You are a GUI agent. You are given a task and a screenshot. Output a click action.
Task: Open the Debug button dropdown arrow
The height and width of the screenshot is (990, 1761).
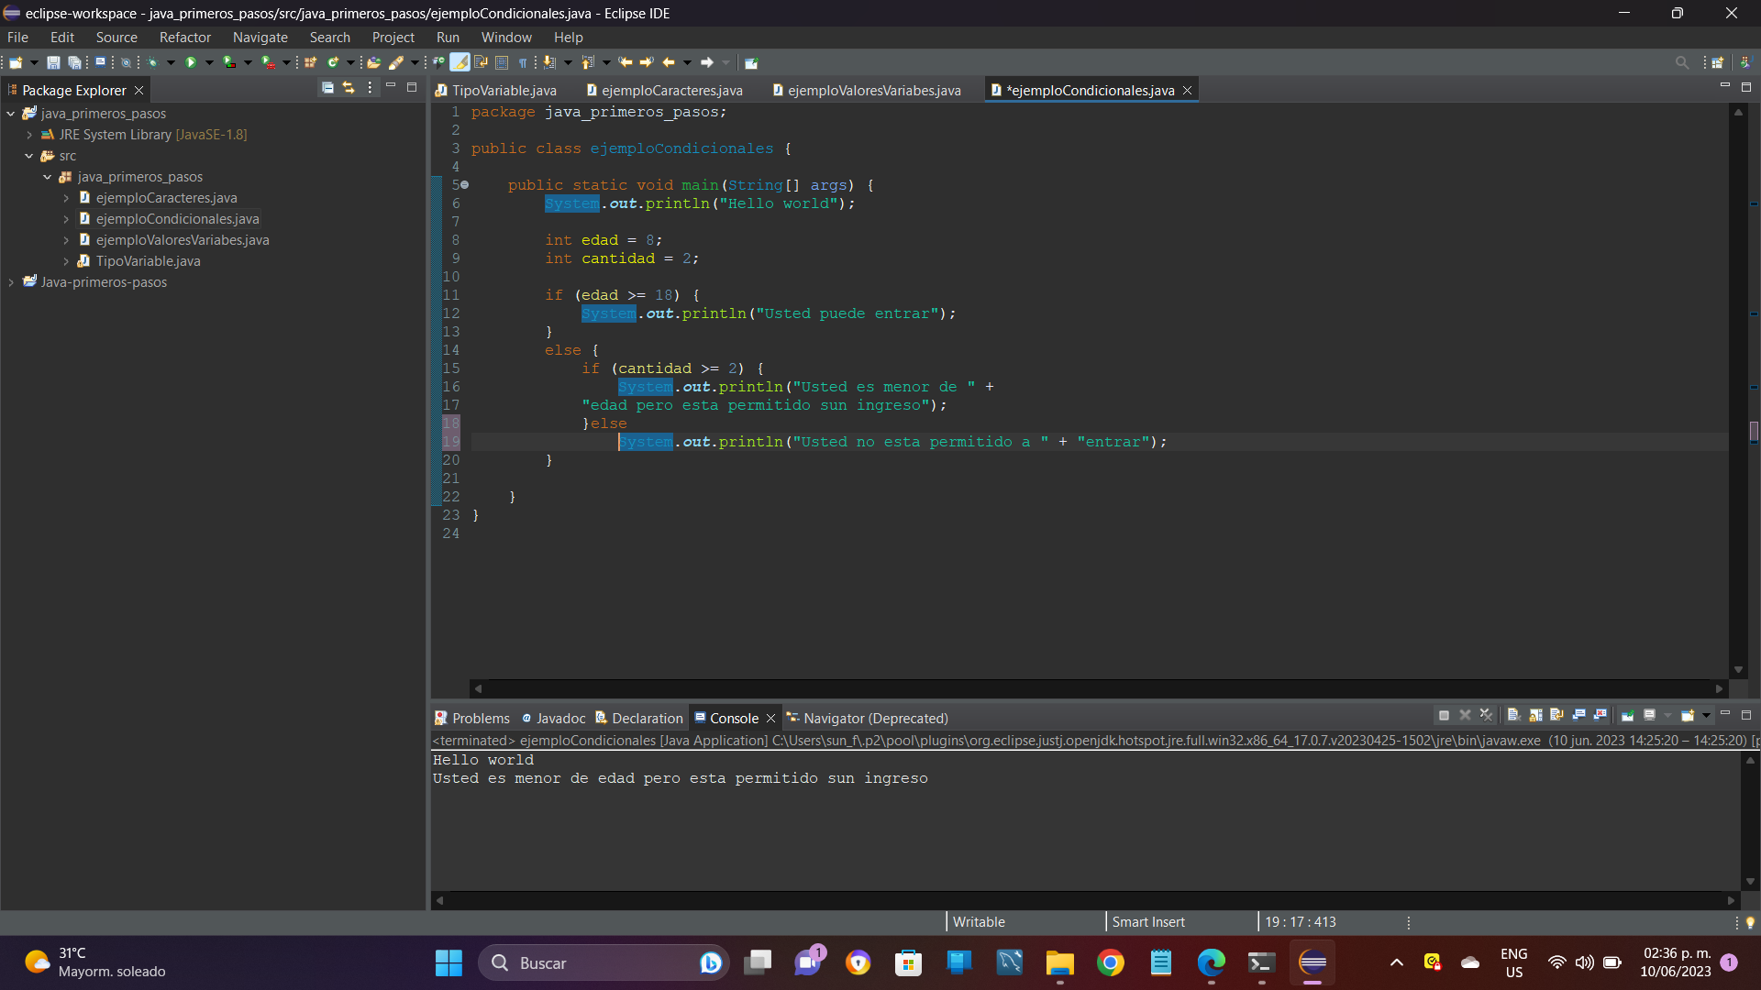[x=171, y=62]
